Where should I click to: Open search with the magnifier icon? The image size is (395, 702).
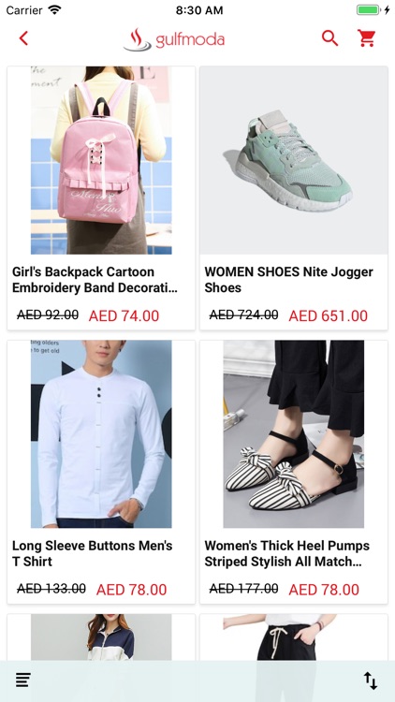330,38
